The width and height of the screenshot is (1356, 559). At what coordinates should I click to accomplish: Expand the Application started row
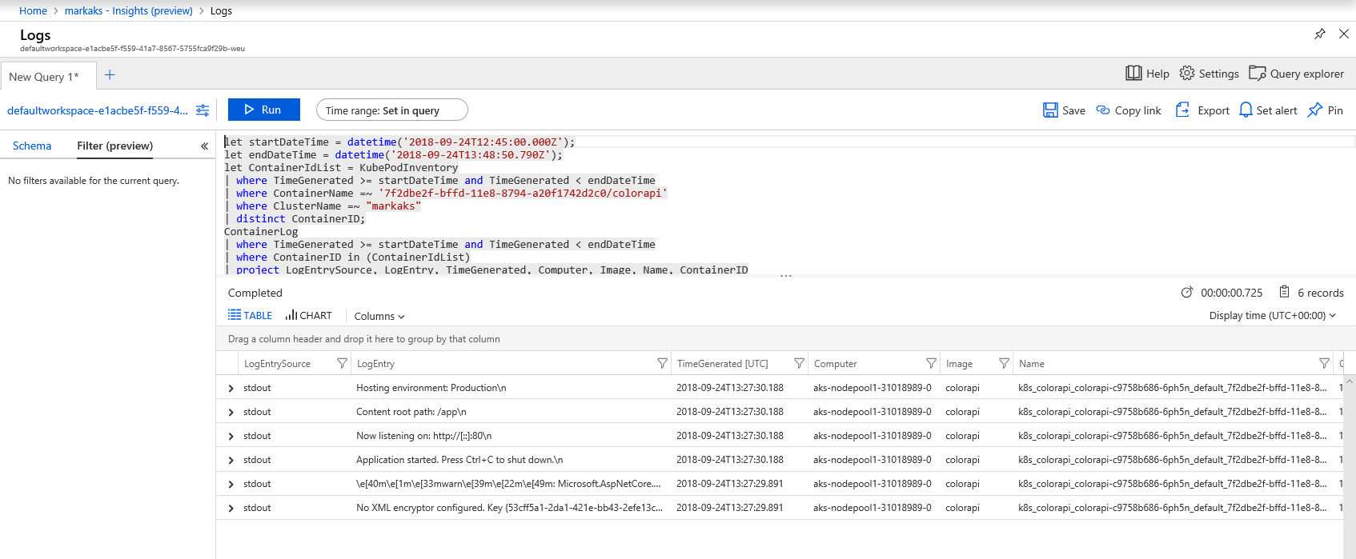tap(231, 460)
